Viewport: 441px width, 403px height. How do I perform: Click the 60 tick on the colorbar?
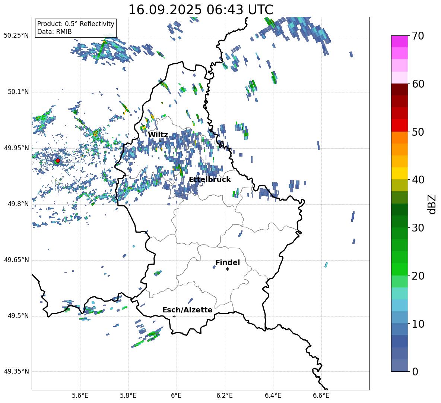click(x=418, y=84)
